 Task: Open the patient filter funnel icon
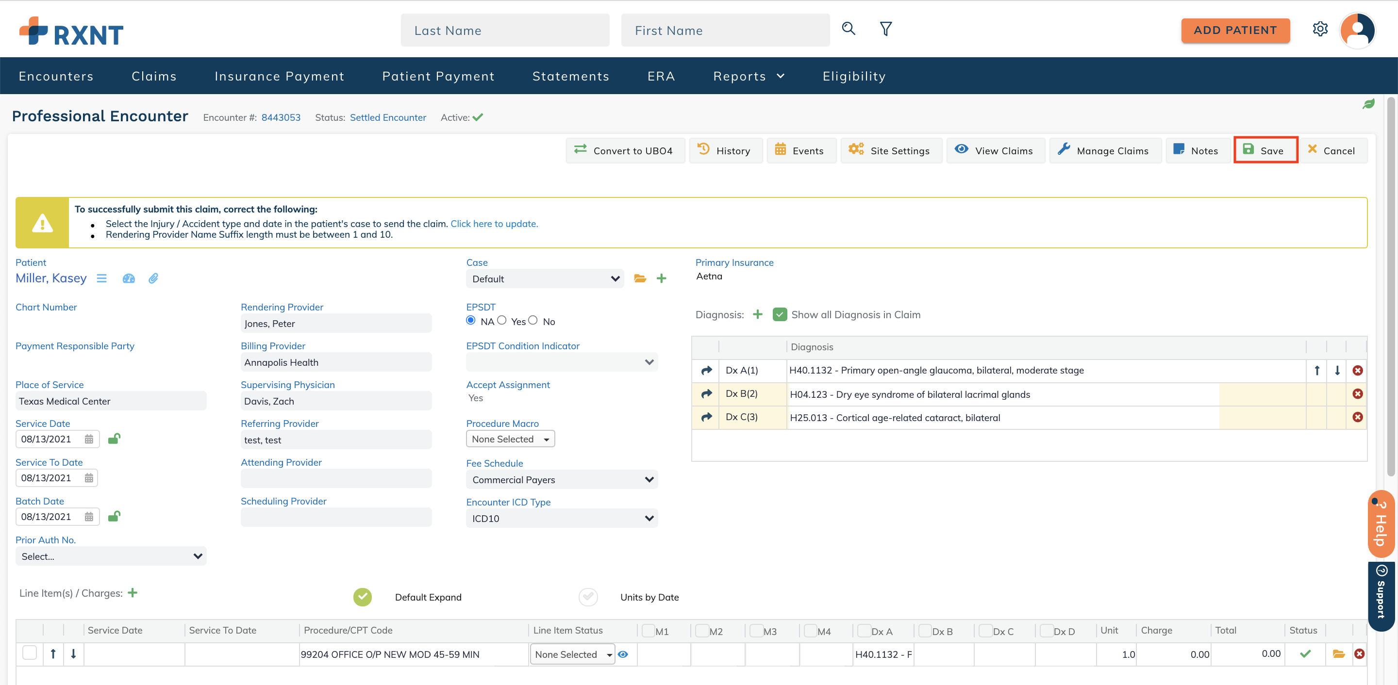(x=886, y=29)
